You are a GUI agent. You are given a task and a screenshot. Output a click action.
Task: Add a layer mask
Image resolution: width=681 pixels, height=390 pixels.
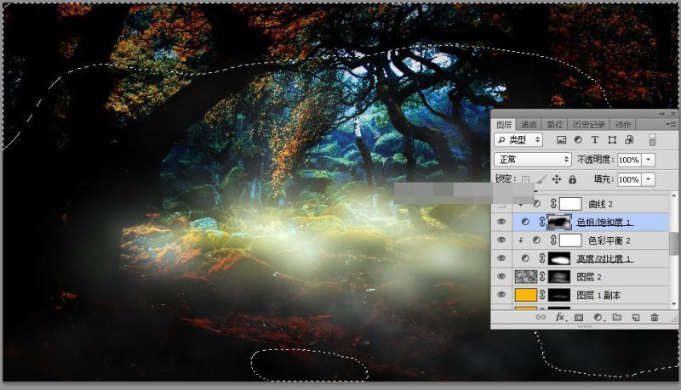point(579,317)
